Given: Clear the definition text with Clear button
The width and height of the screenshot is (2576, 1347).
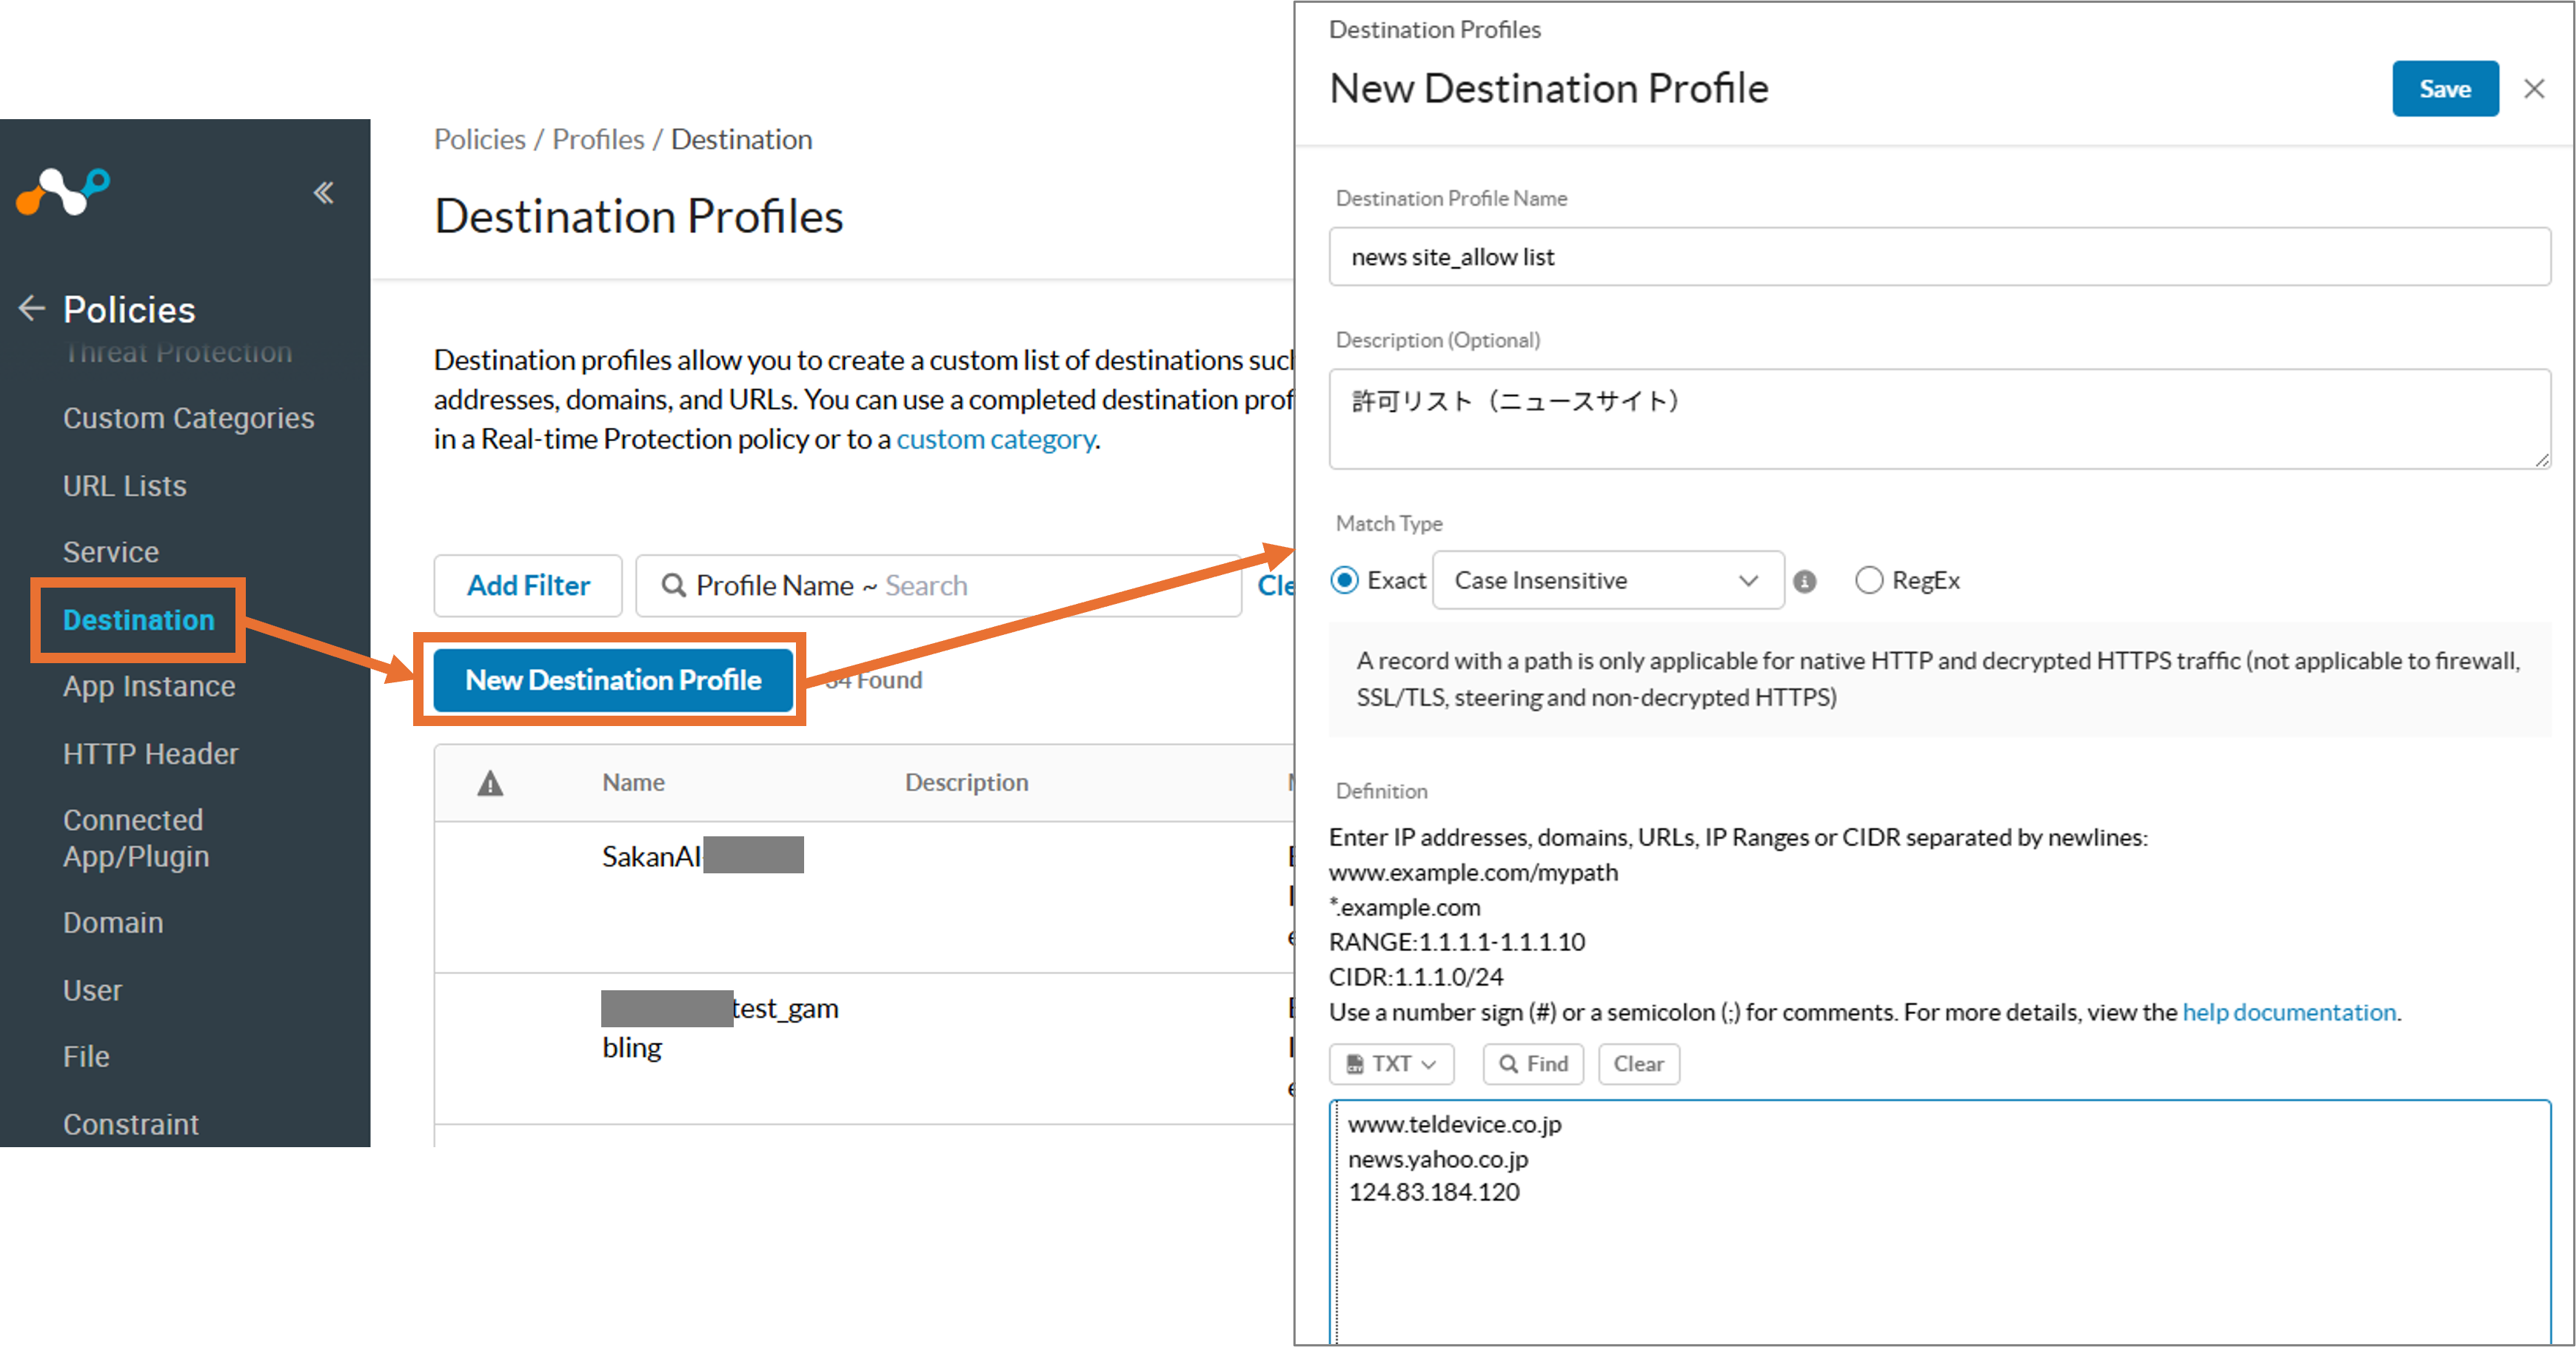Looking at the screenshot, I should click(1638, 1064).
